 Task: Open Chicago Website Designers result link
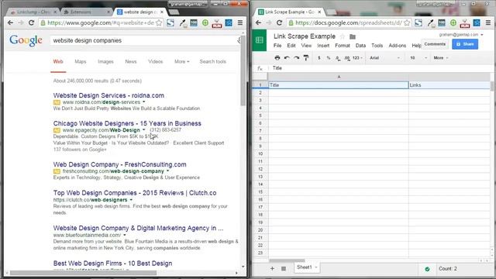(x=127, y=123)
